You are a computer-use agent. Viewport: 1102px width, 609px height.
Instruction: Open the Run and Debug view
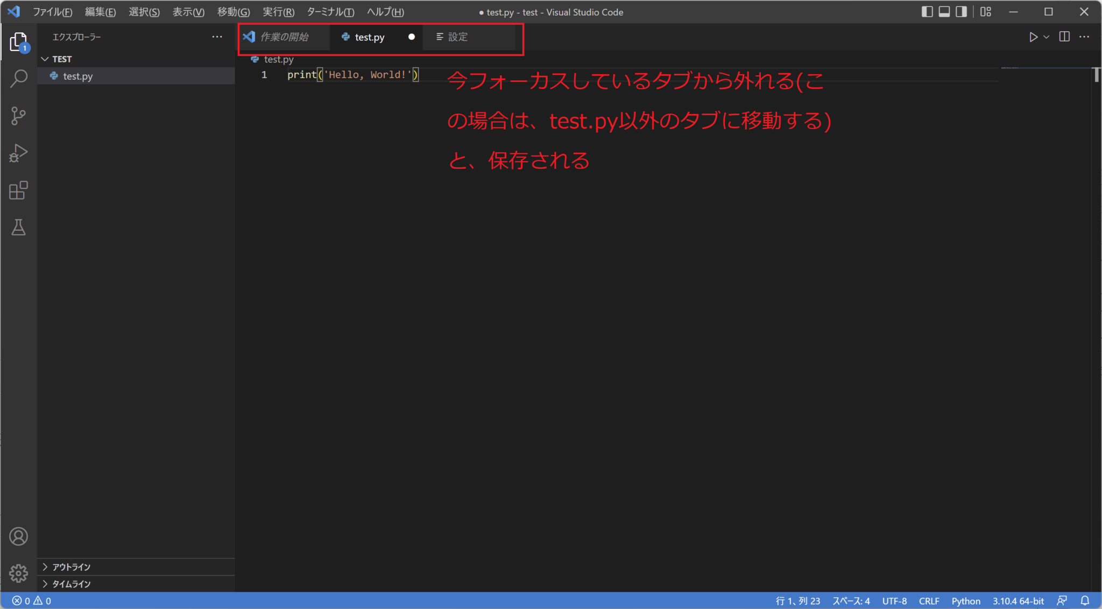click(19, 154)
